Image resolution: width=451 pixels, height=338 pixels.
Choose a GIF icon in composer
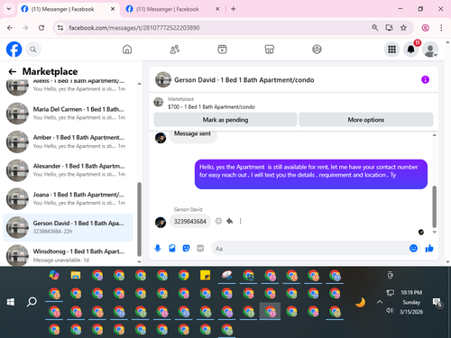click(200, 249)
